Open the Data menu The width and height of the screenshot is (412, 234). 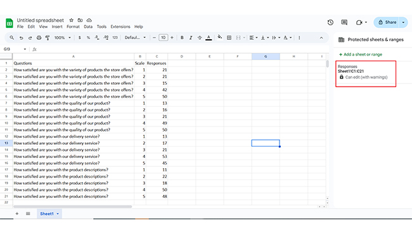88,27
